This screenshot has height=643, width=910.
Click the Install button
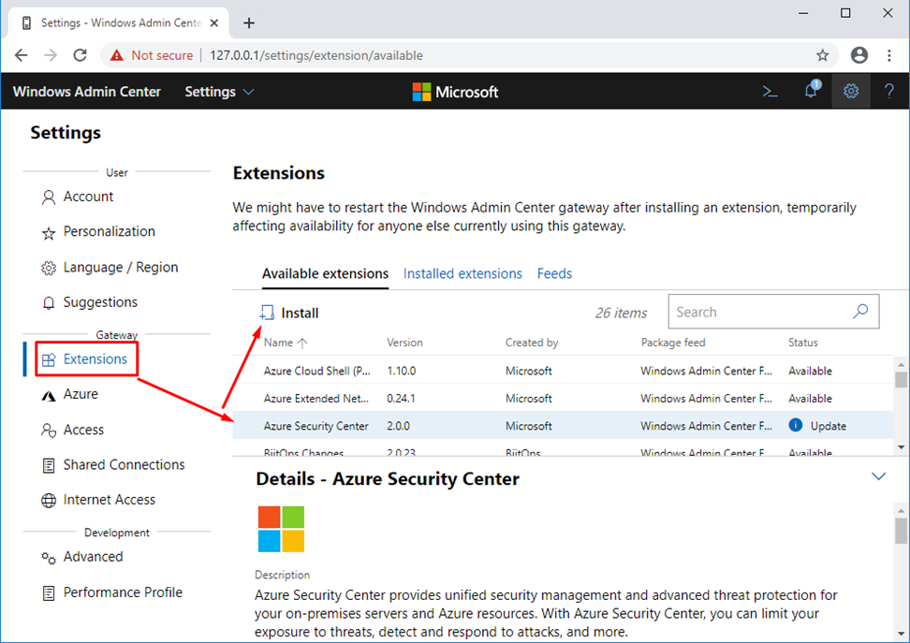coord(289,314)
